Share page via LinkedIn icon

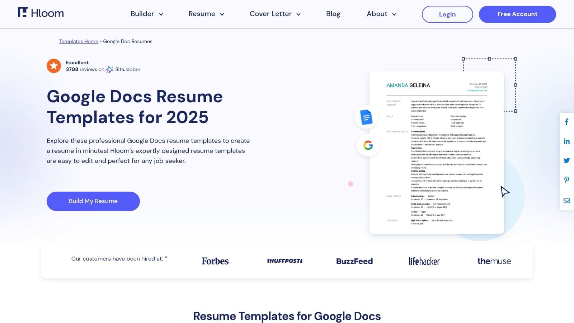pyautogui.click(x=566, y=141)
